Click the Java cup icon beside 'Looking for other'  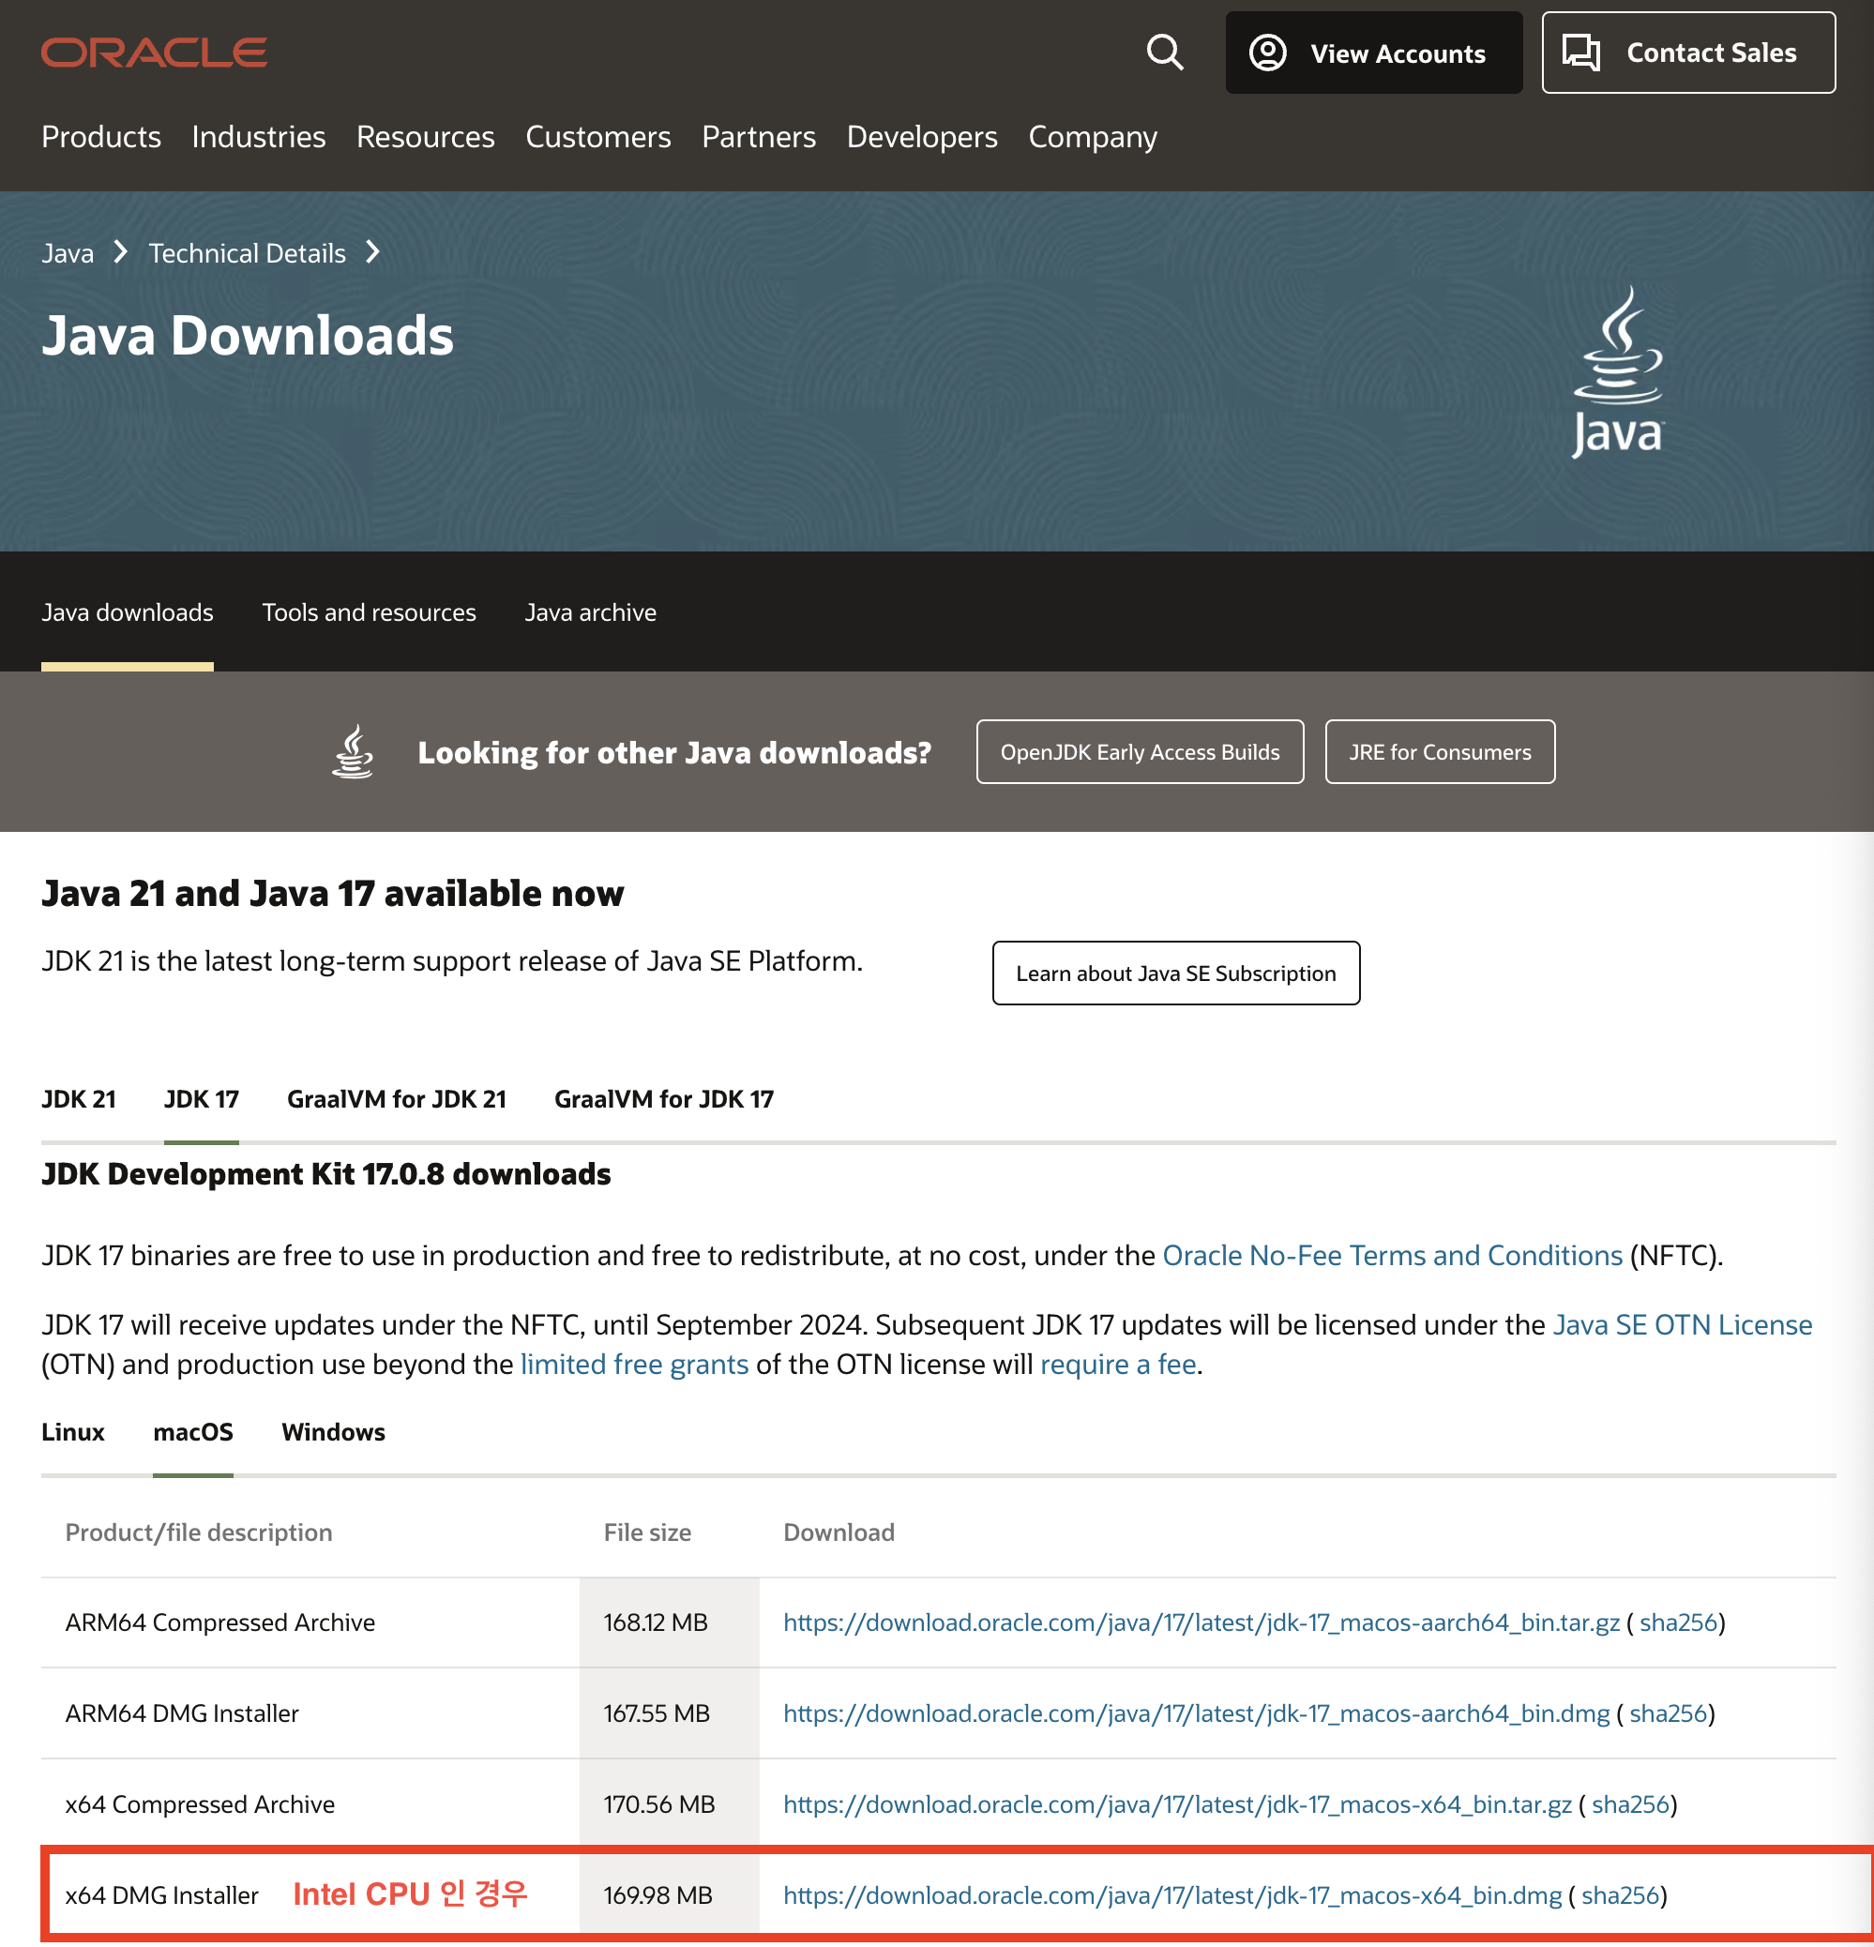coord(353,752)
